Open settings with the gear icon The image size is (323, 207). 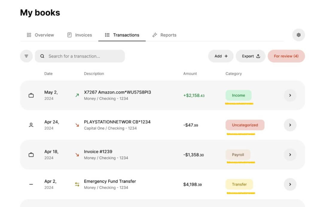298,35
